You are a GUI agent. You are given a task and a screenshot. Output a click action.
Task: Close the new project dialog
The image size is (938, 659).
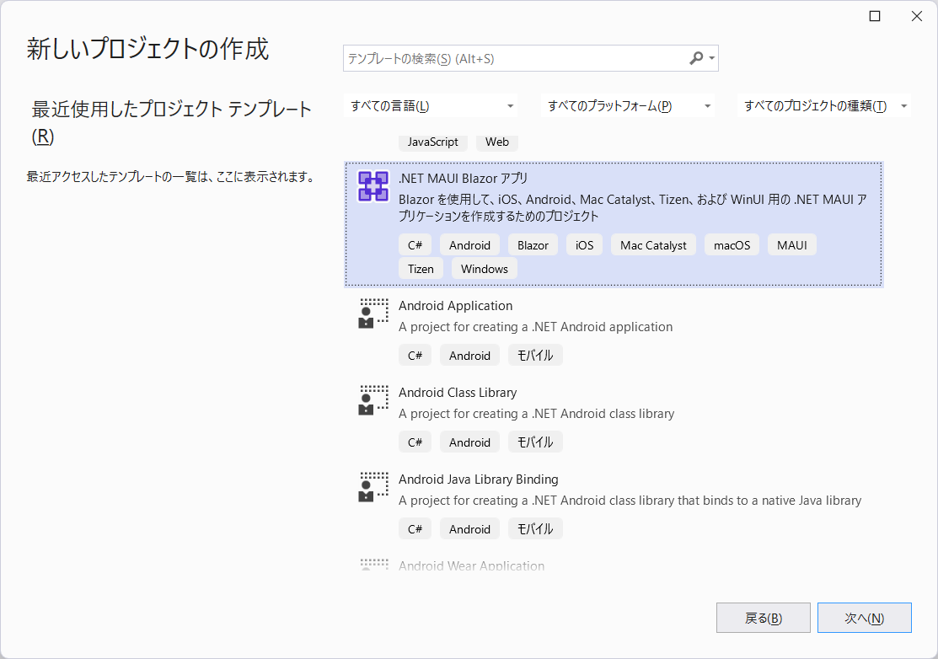[x=916, y=16]
